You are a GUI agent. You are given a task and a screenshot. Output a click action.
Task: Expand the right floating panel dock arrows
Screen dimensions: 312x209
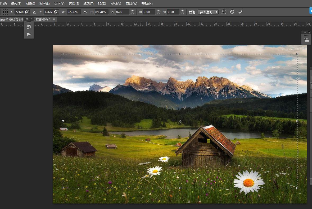pos(305,32)
